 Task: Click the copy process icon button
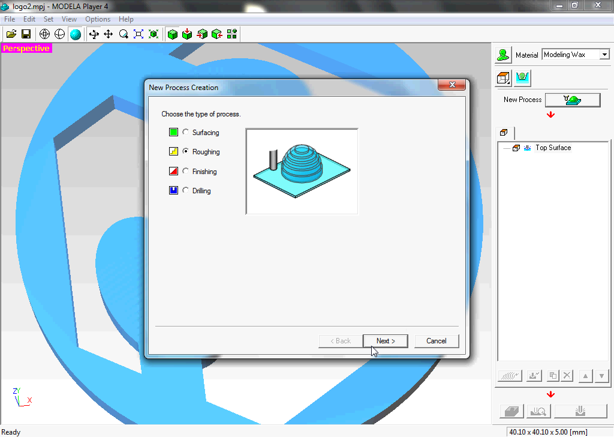tap(553, 376)
